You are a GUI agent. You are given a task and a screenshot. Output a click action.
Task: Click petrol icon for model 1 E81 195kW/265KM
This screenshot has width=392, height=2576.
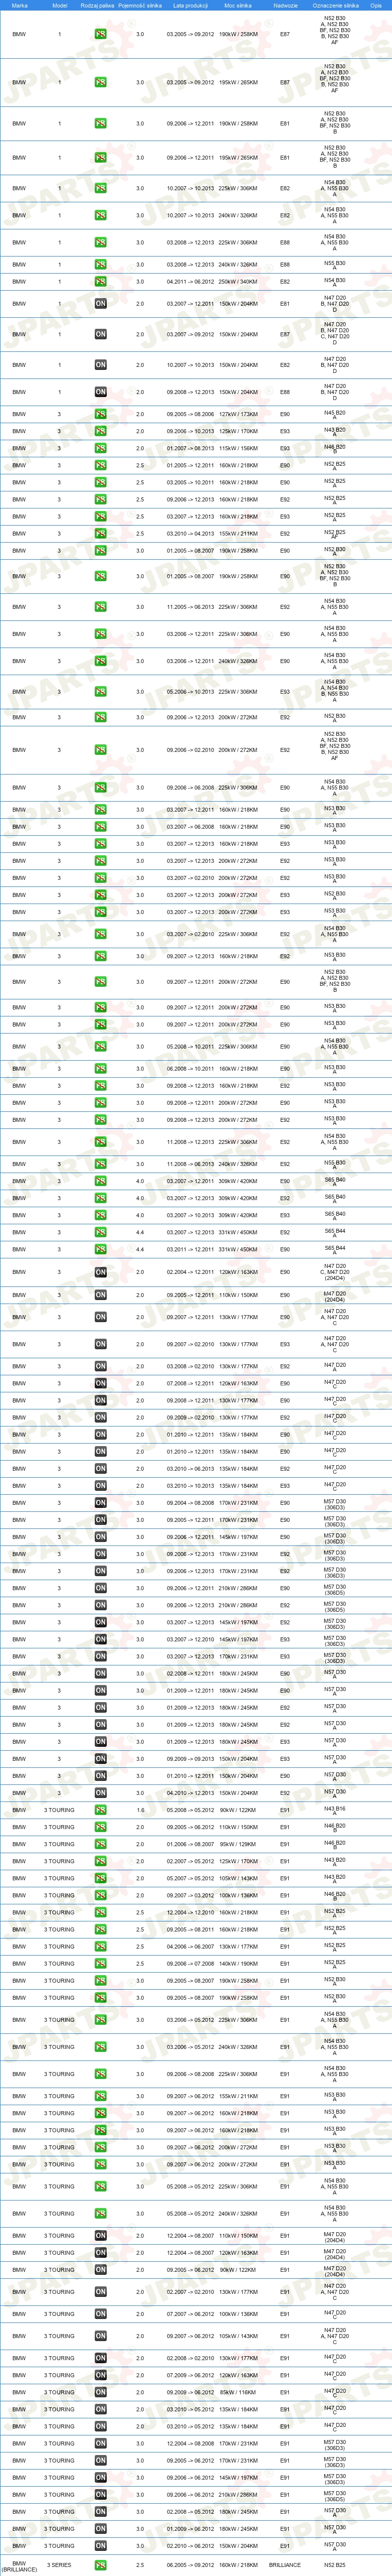coord(101,157)
